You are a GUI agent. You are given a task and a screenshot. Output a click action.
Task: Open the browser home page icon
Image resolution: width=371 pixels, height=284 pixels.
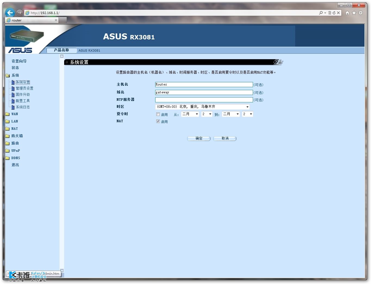[x=347, y=13]
